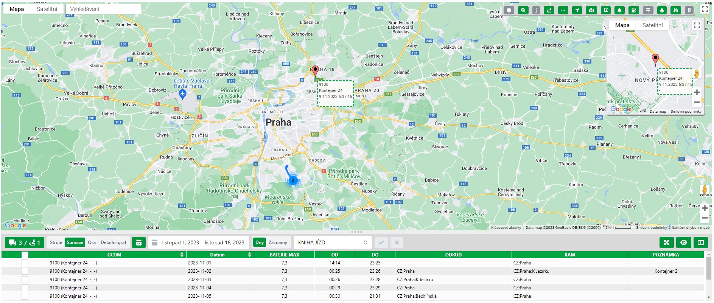714x303 pixels.
Task: Click the gray letter i info icon
Action: coord(536,10)
